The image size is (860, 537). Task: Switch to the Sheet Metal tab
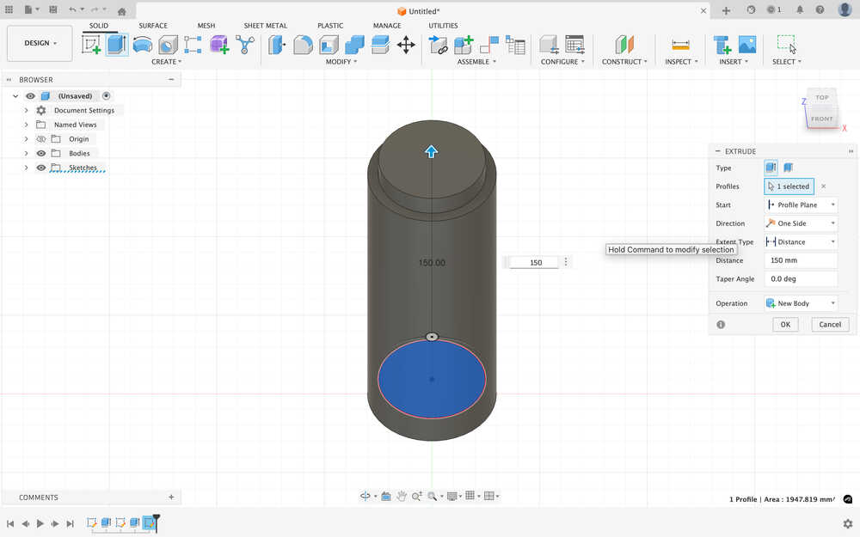pos(265,26)
